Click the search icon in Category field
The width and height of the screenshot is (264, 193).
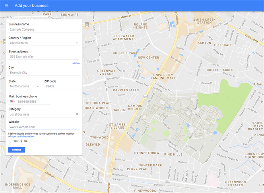(x=77, y=114)
